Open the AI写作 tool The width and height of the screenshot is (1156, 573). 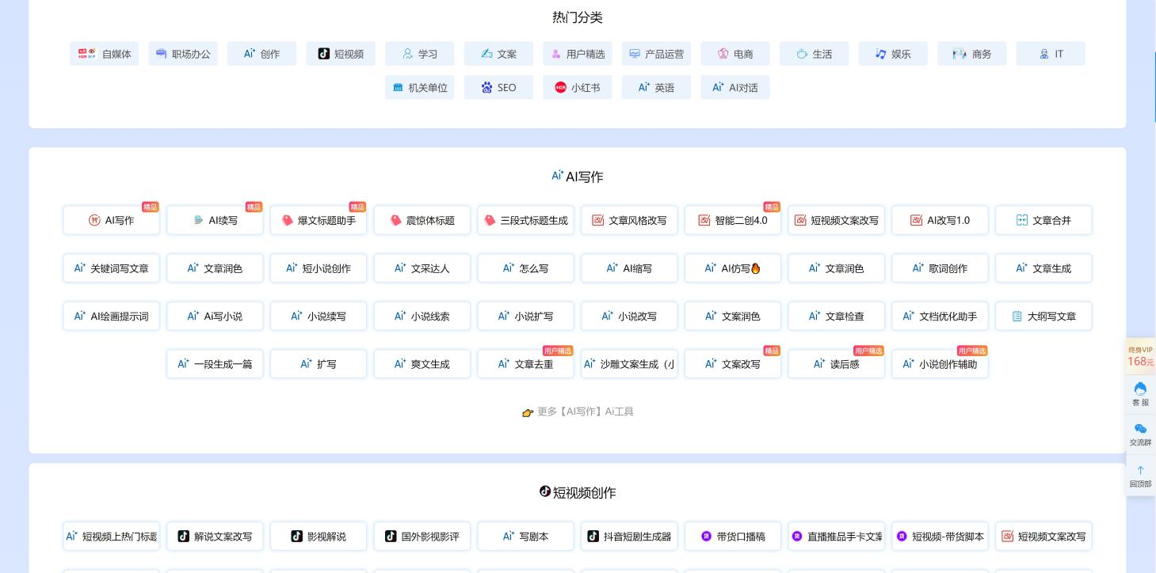point(111,220)
